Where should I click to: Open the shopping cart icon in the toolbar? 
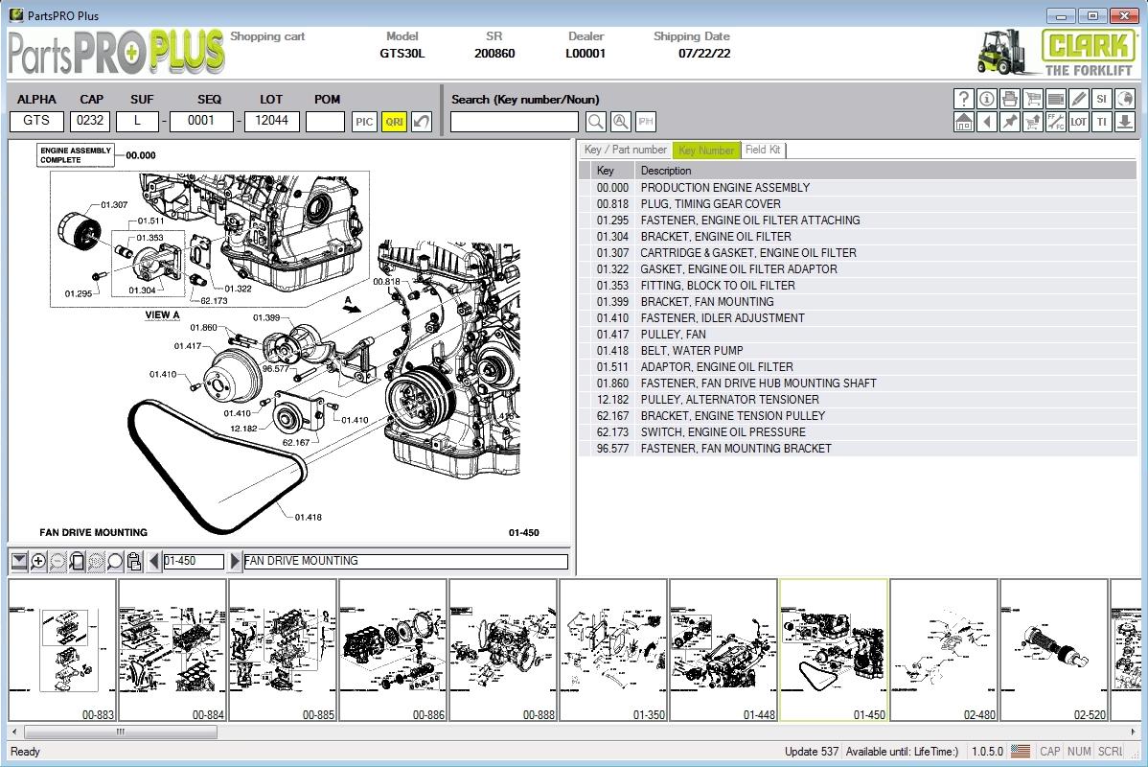coord(1032,99)
